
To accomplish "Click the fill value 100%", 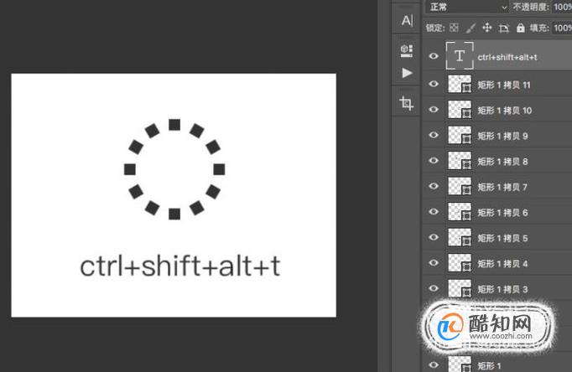I will 563,28.
